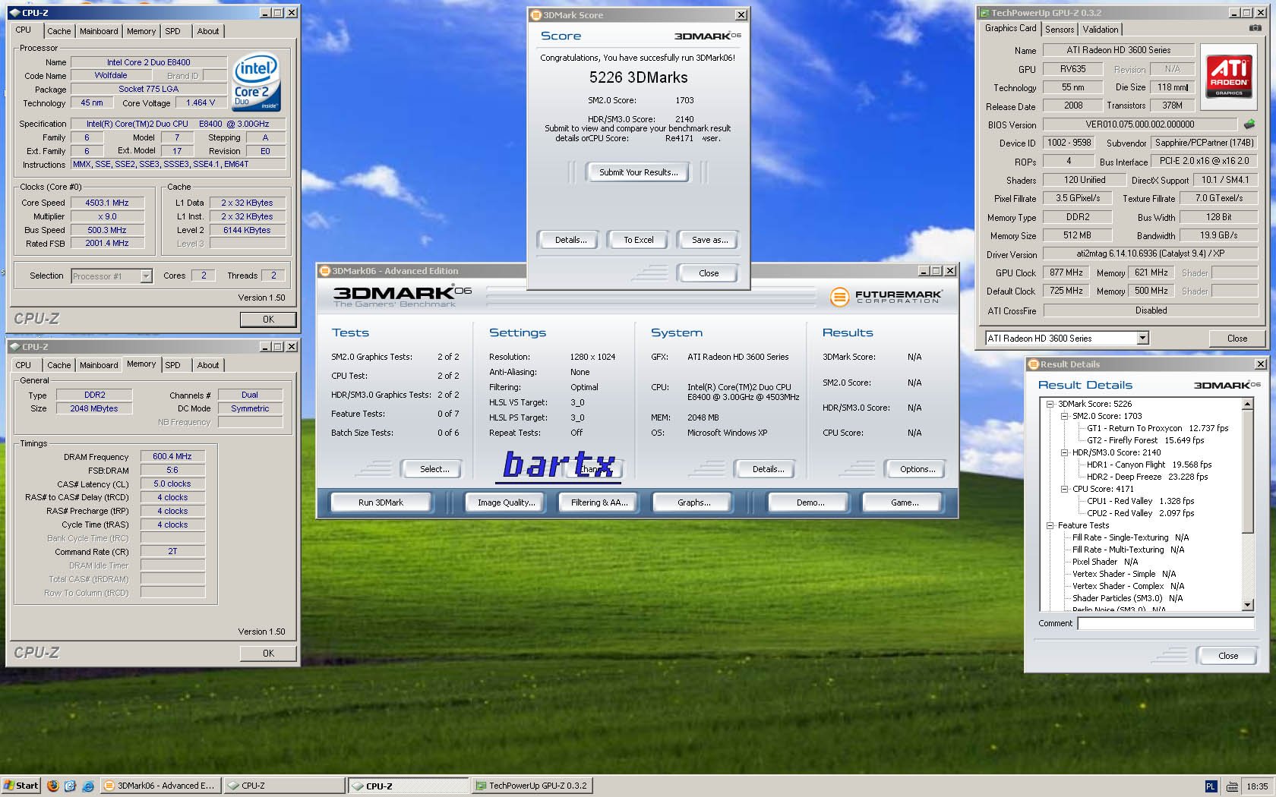
Task: Switch to TechPowerUp GPU-Z taskbar button
Action: tap(532, 786)
